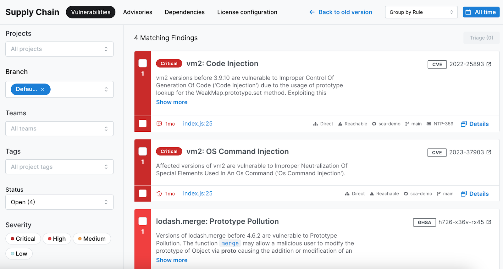
Task: Select the lodash.merge Prototype Pollution group checkbox
Action: pyautogui.click(x=143, y=221)
